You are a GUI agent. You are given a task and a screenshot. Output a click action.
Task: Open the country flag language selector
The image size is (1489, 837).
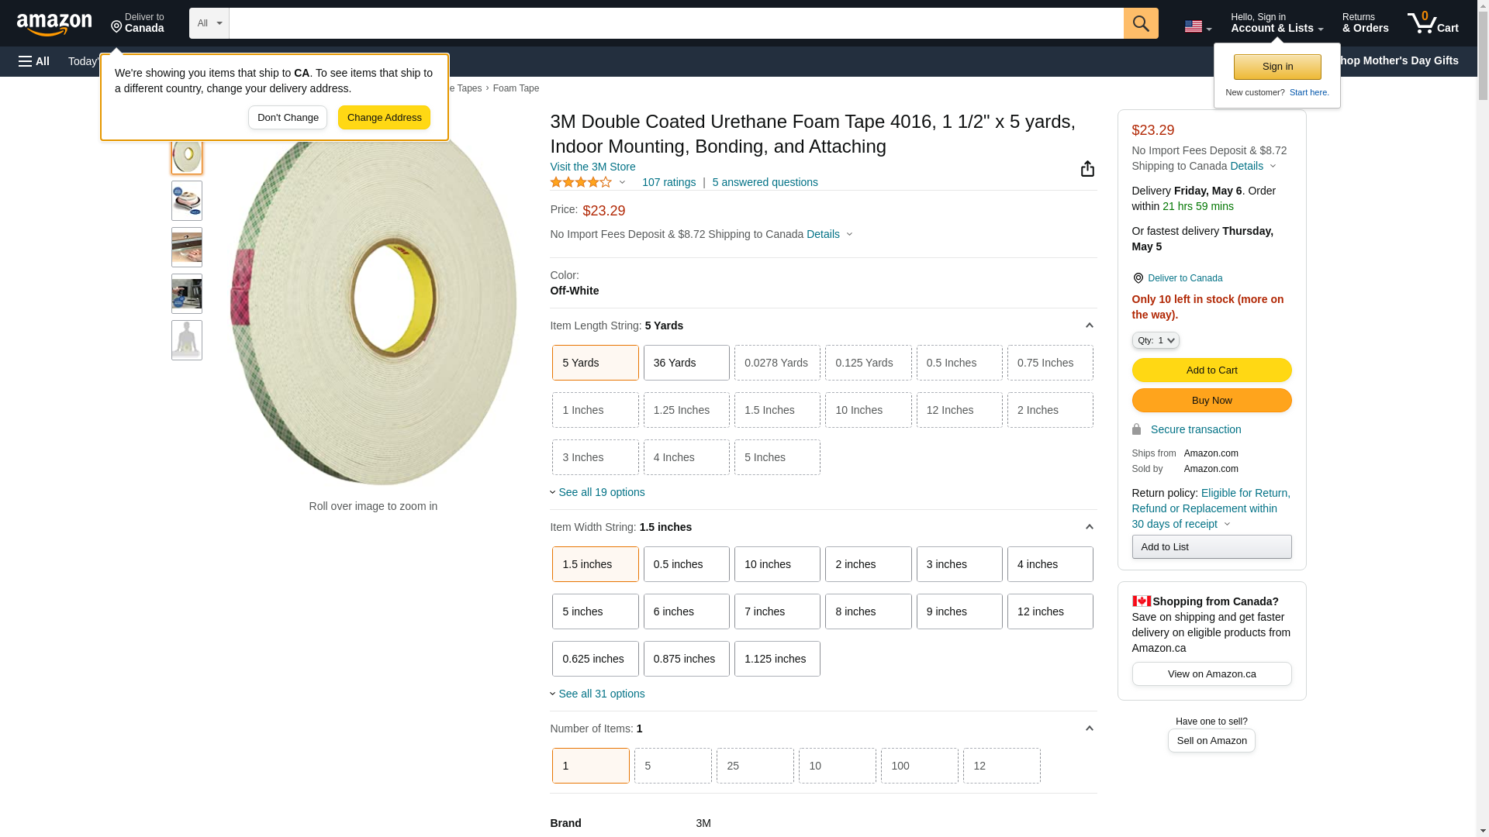(x=1197, y=26)
